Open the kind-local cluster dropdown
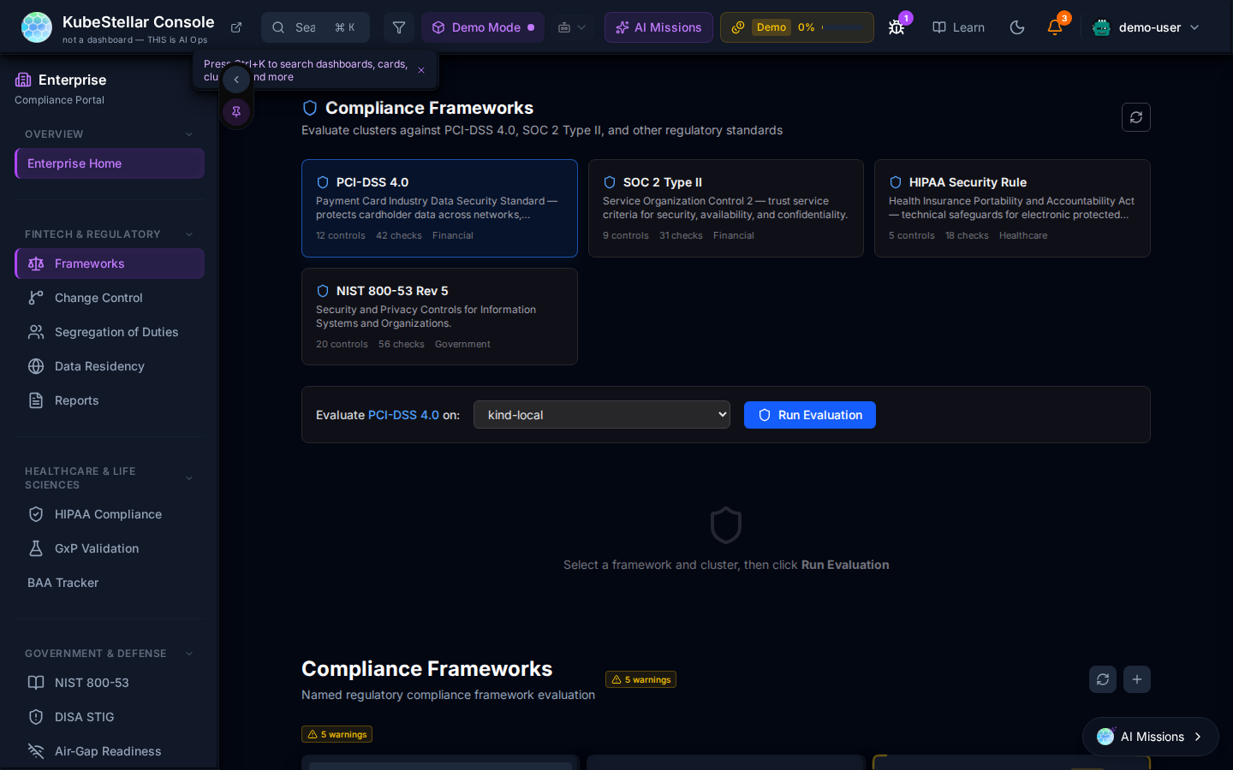1233x770 pixels. pos(601,415)
